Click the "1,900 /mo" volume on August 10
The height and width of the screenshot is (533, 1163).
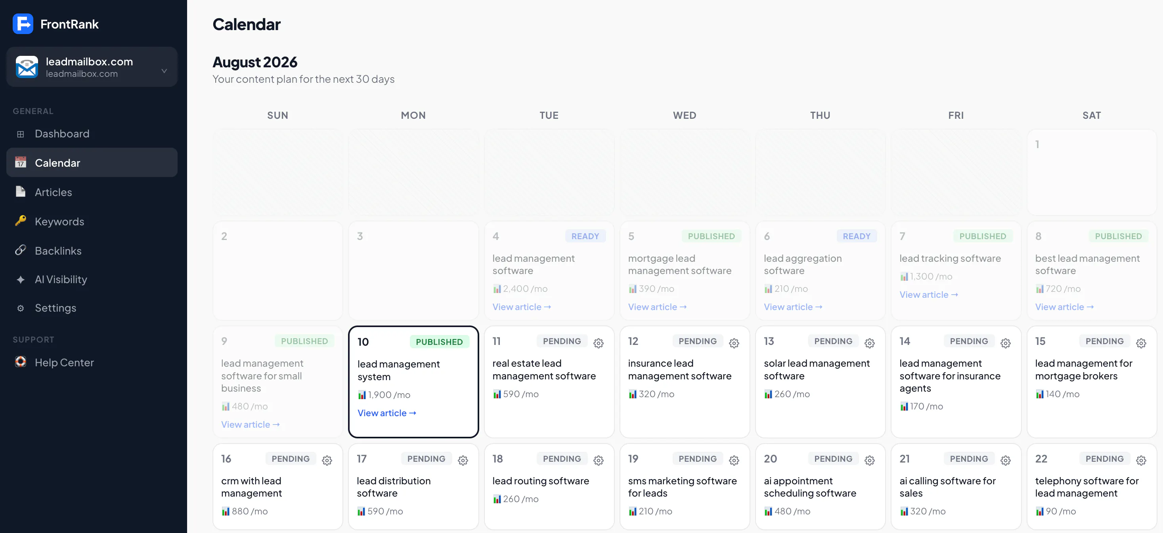tap(384, 395)
